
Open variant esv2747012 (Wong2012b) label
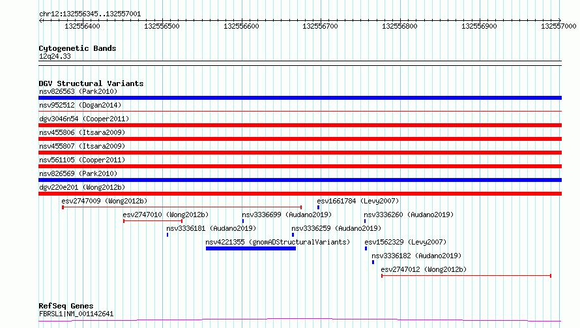click(424, 269)
